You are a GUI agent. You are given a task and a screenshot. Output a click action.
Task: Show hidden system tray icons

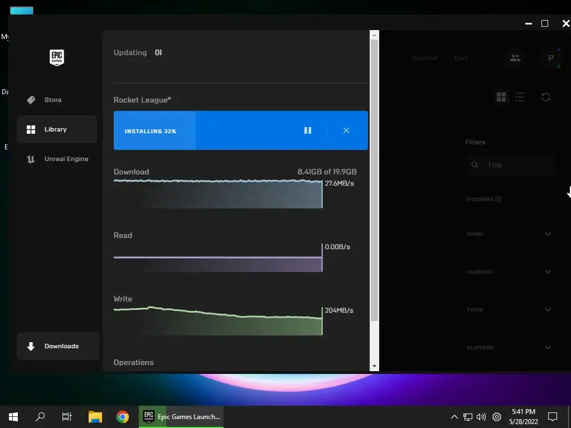(x=454, y=417)
